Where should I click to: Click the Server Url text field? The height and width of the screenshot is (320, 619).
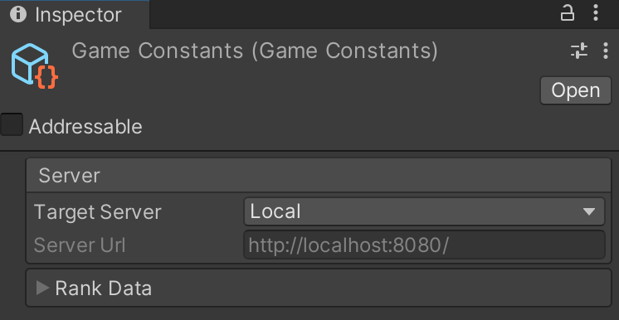[x=424, y=245]
